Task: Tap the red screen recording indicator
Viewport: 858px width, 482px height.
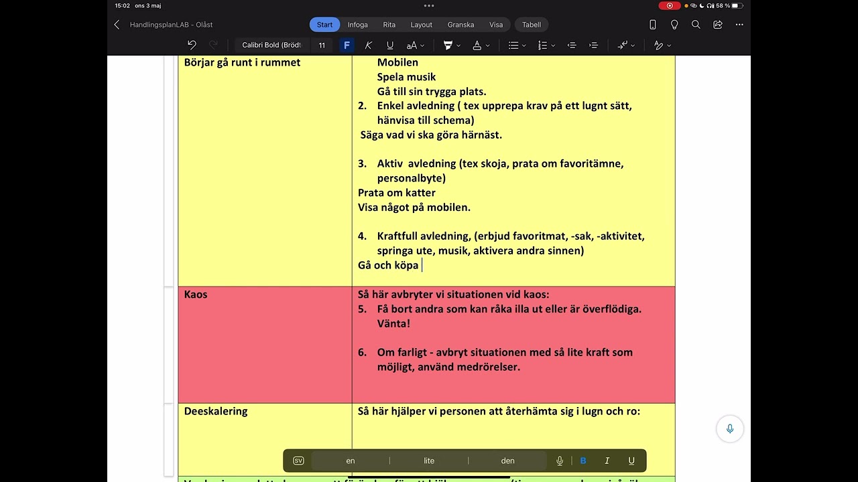Action: tap(669, 5)
